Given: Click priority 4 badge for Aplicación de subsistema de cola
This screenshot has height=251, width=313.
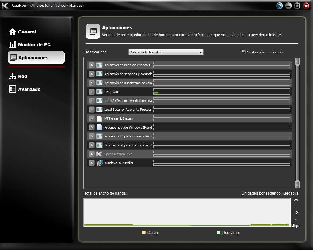Looking at the screenshot, I should [92, 83].
